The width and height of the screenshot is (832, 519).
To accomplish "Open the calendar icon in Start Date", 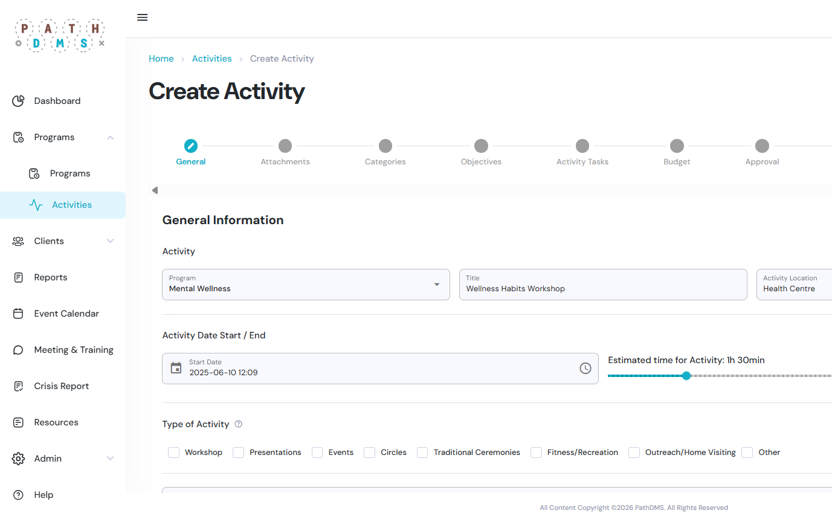I will coord(176,368).
